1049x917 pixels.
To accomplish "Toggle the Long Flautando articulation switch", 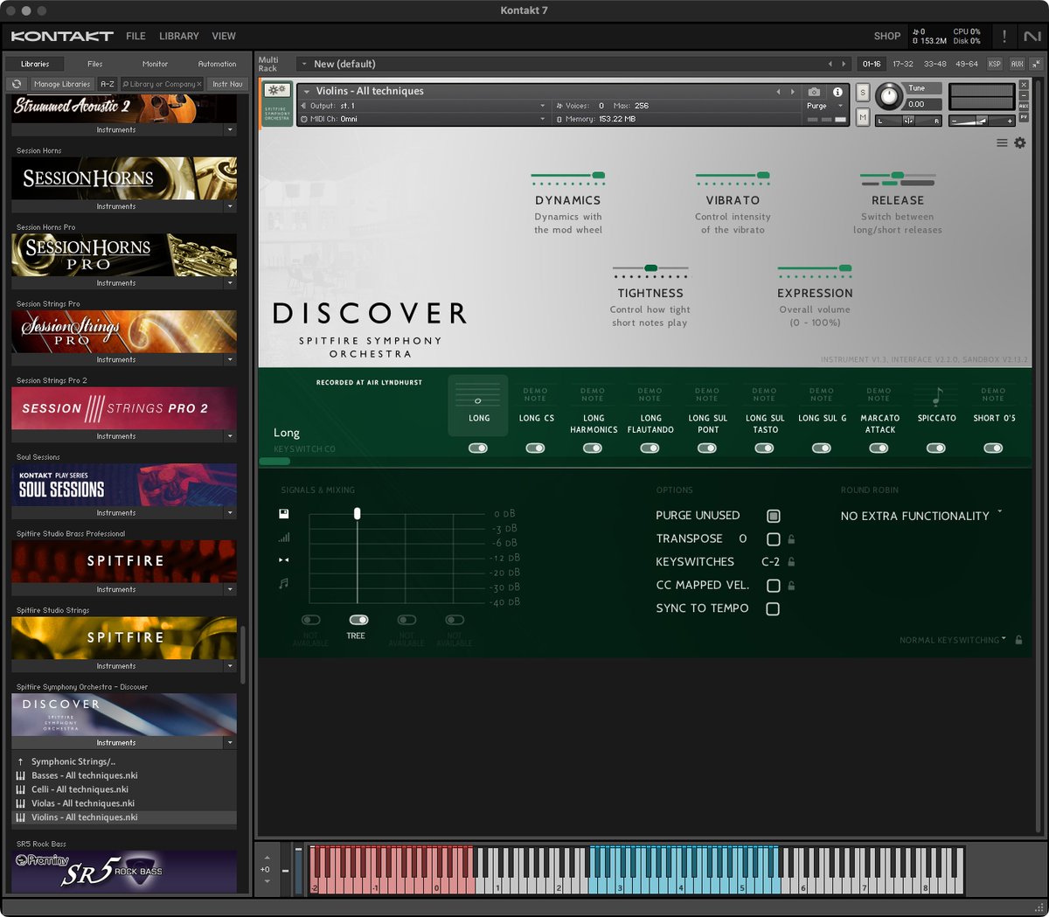I will [650, 448].
